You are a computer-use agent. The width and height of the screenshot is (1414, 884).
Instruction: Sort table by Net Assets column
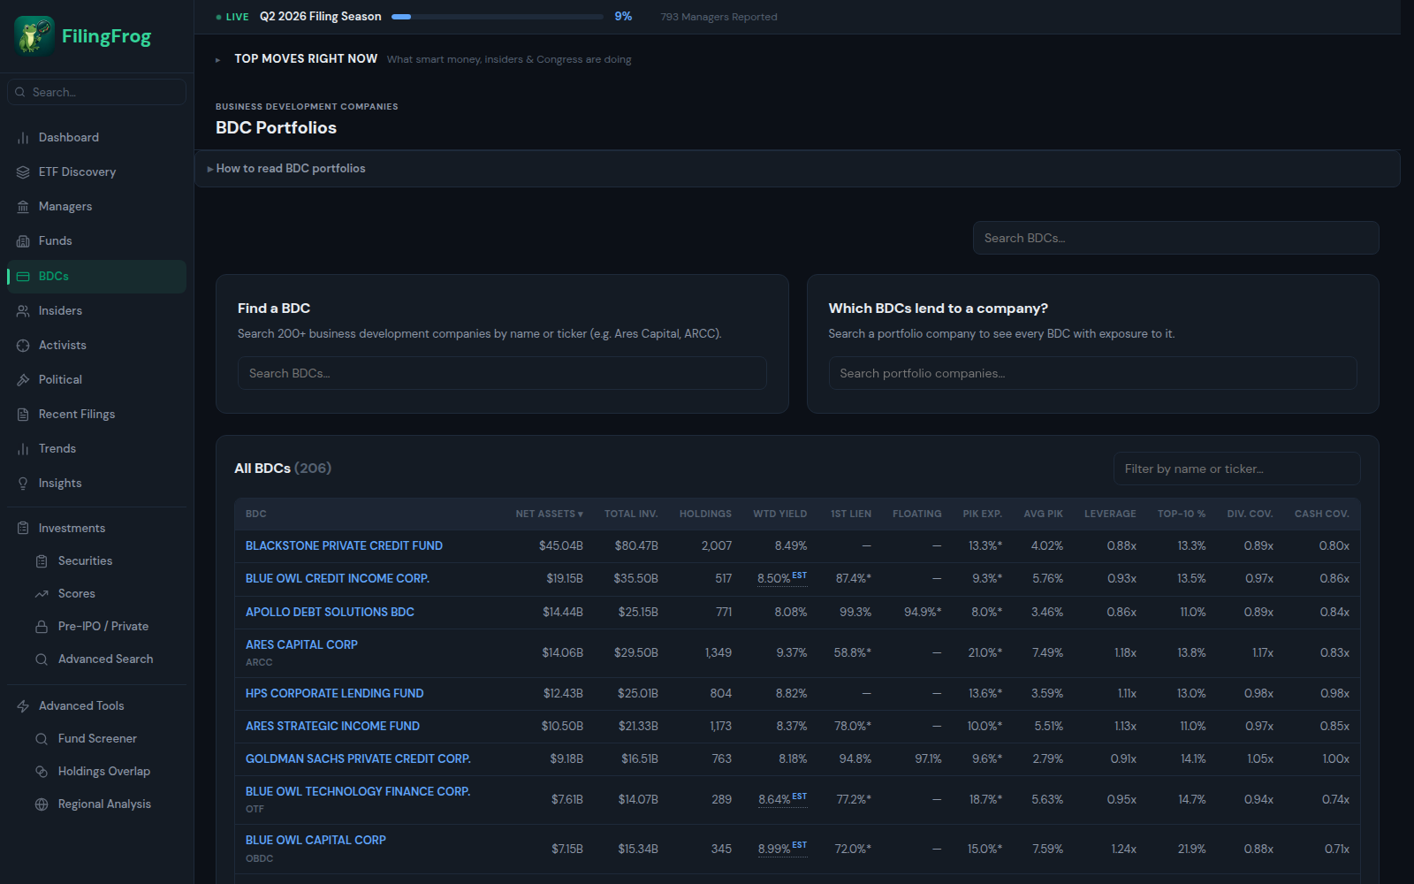(549, 514)
